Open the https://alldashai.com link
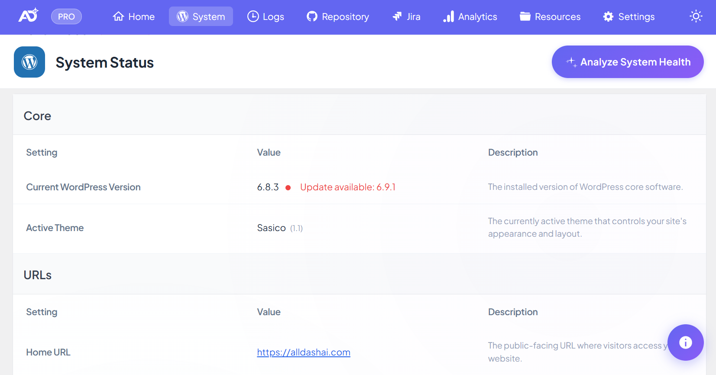716x375 pixels. coord(303,352)
